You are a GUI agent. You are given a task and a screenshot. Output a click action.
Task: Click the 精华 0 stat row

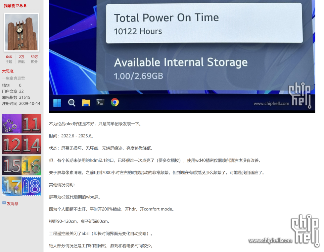[12, 85]
